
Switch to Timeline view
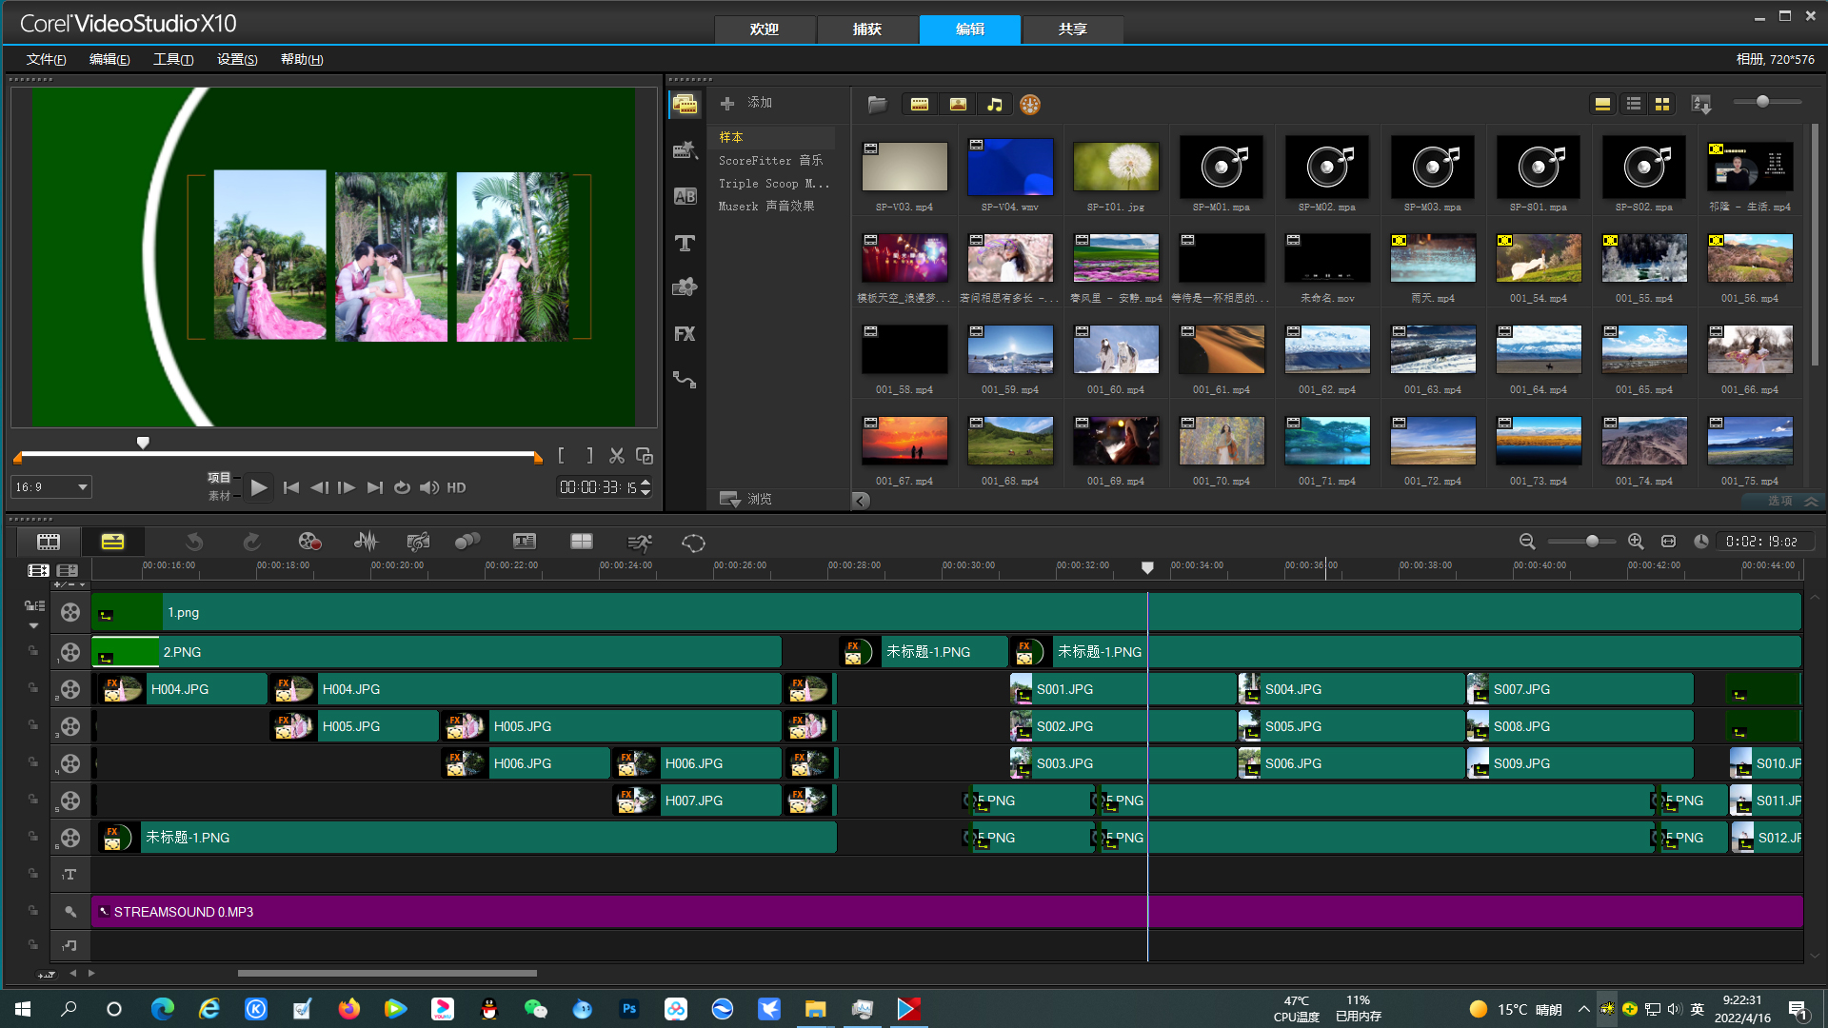point(112,542)
